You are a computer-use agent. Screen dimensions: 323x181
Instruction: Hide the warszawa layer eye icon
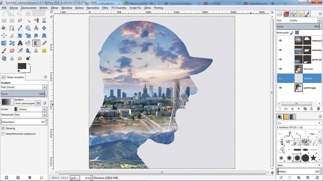point(280,50)
